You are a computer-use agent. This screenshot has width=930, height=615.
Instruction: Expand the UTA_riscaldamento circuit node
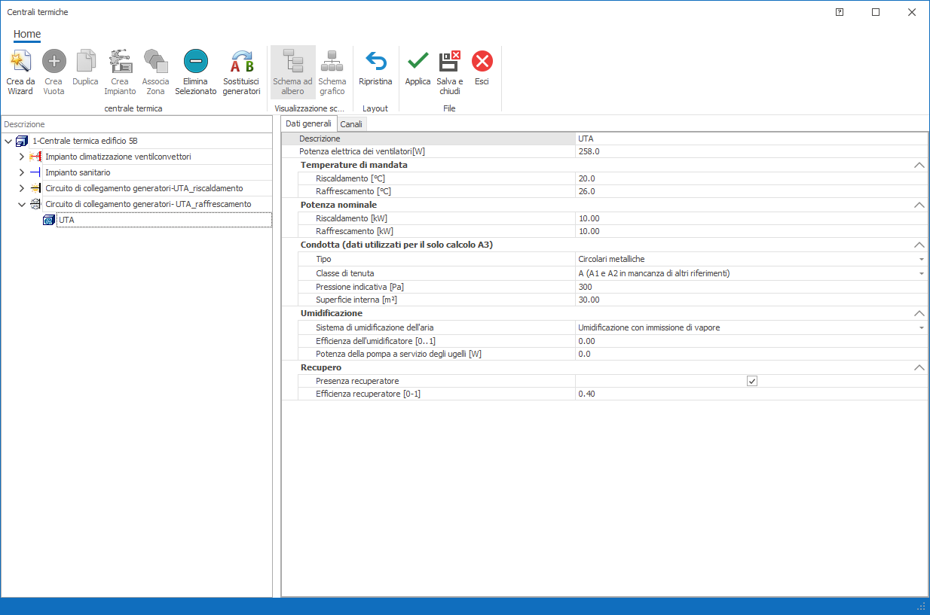point(21,188)
